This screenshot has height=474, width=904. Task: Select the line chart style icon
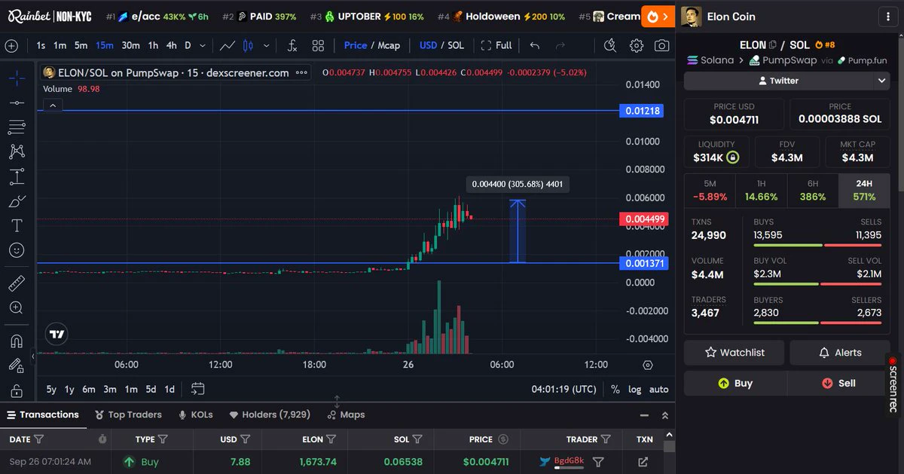click(228, 46)
